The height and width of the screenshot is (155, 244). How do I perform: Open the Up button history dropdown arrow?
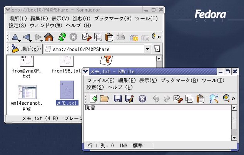[x=20, y=41]
